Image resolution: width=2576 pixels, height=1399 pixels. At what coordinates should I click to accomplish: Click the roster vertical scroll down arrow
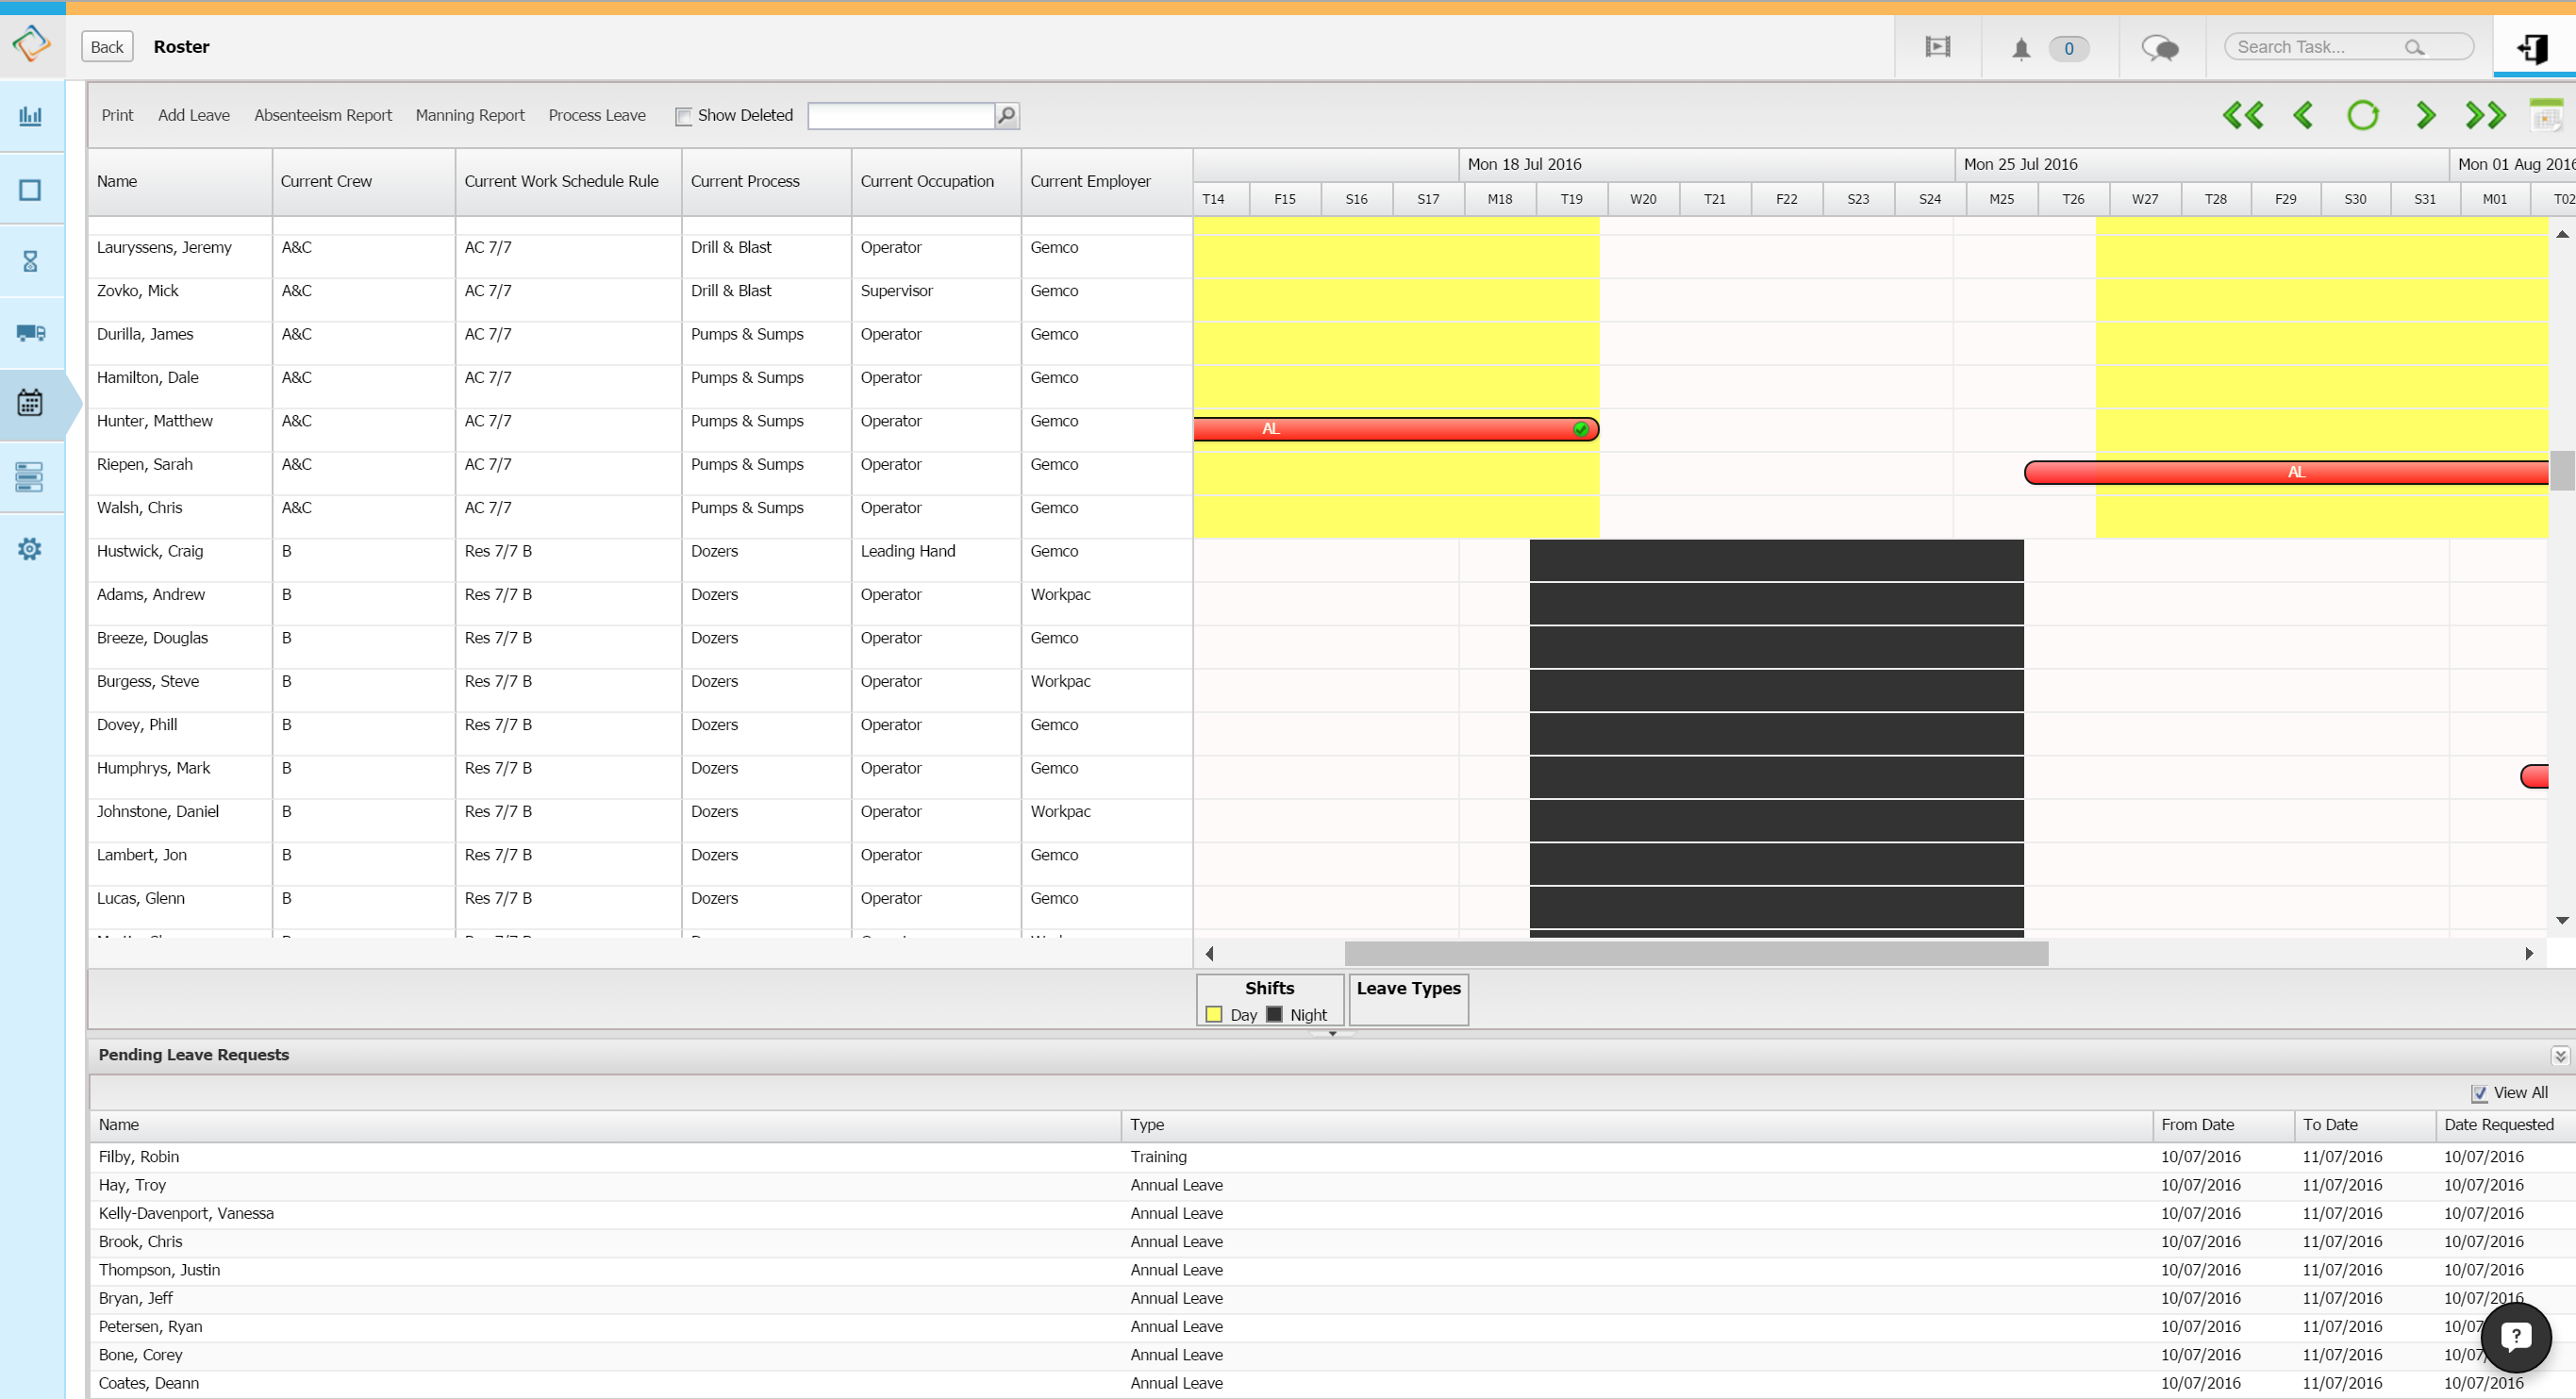point(2562,921)
